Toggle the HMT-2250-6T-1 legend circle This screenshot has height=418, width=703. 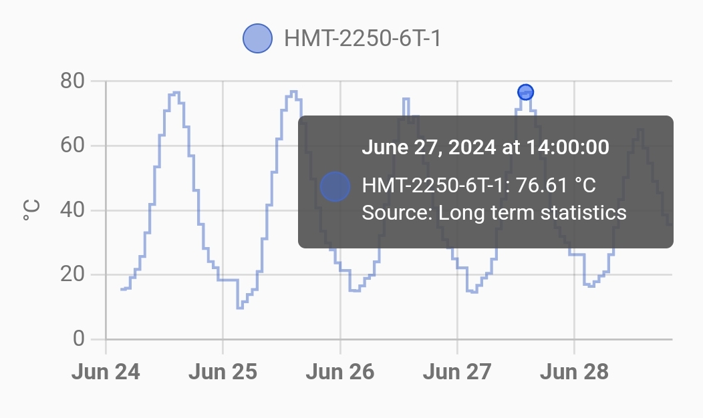pyautogui.click(x=257, y=39)
